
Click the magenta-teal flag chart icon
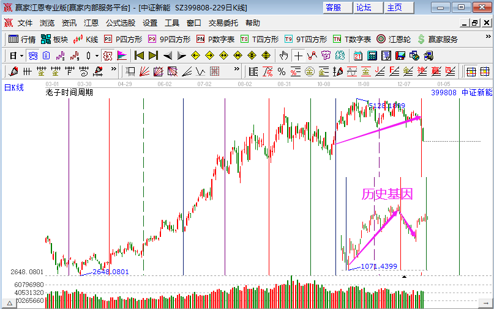point(122,56)
